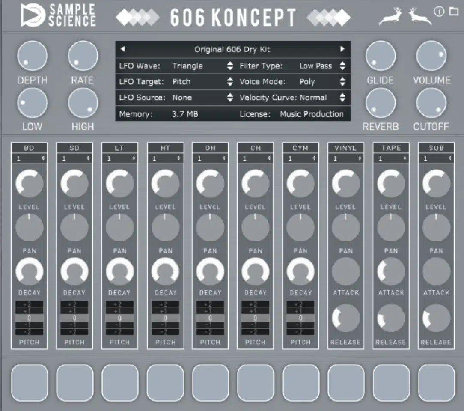Viewport: 464px width, 411px height.
Task: Trigger the pad below the CYM channel
Action: [x=301, y=383]
